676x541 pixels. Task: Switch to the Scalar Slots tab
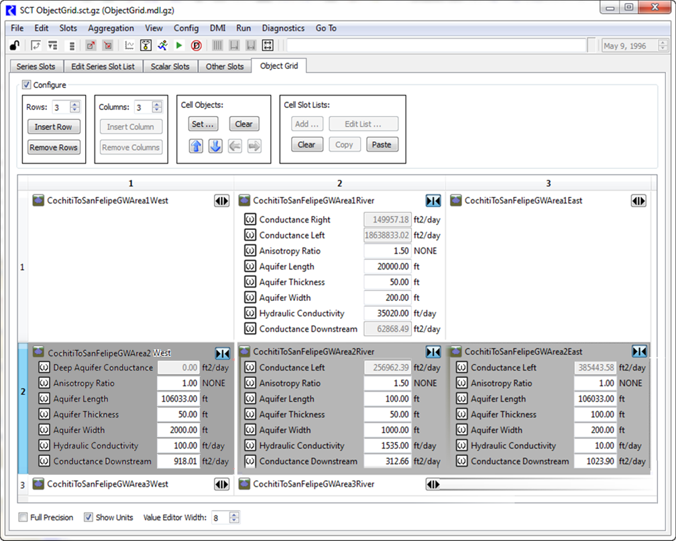[170, 66]
